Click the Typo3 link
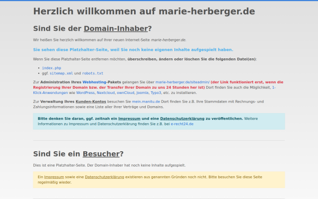This screenshot has height=199, width=318. pos(156,92)
